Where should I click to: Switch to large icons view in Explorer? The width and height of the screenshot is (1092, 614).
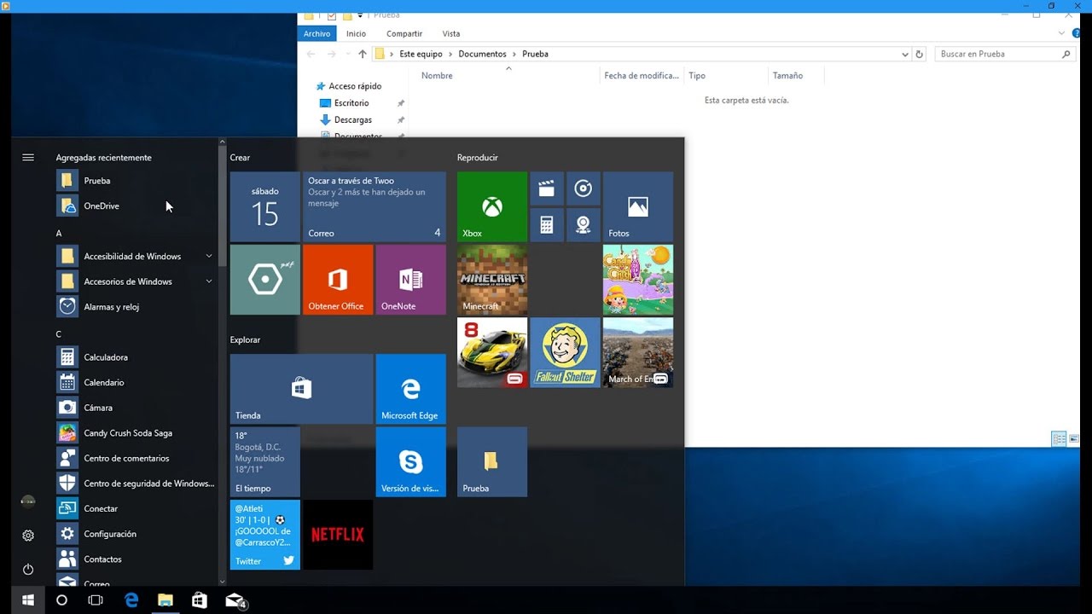[x=1074, y=439]
